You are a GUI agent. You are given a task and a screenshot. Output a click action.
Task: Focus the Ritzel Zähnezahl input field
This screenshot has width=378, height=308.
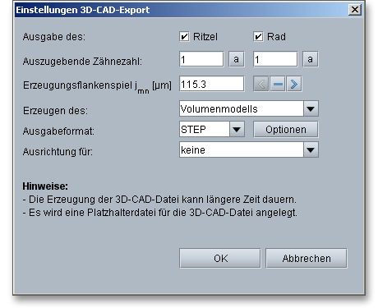[201, 59]
